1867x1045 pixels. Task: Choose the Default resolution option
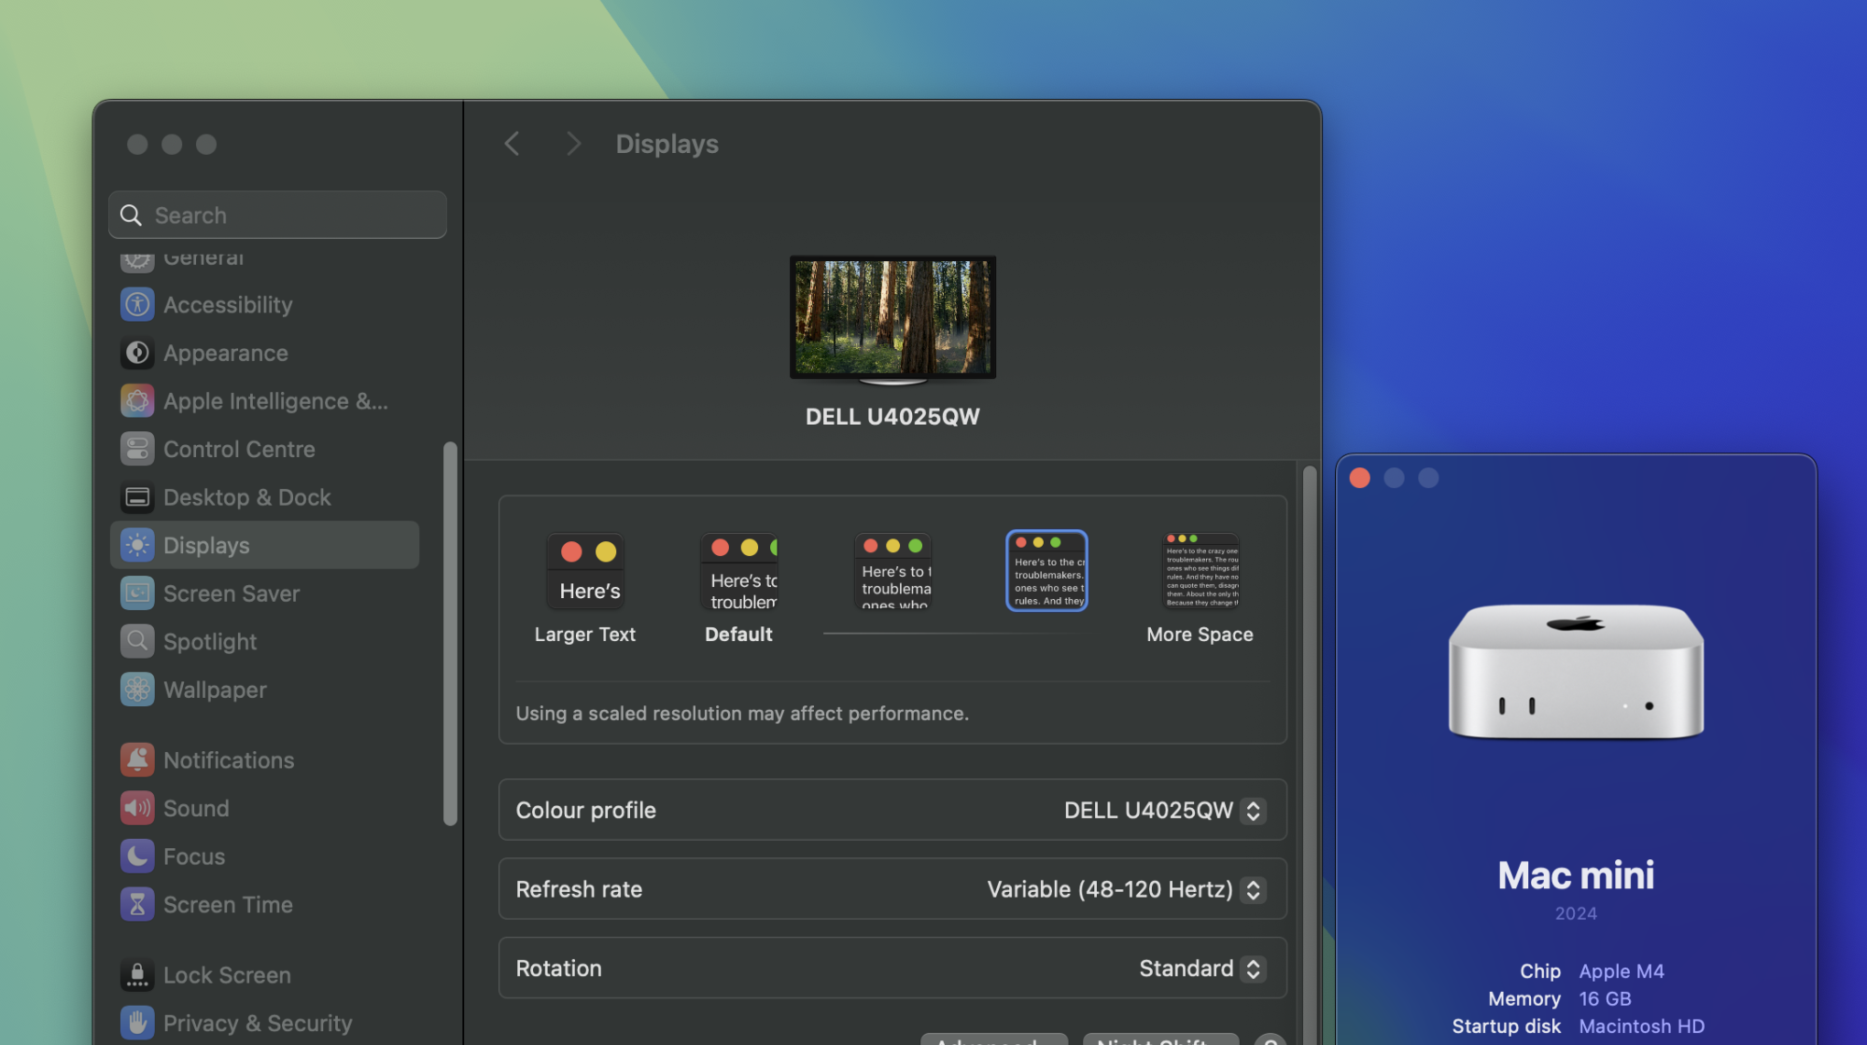(x=738, y=572)
